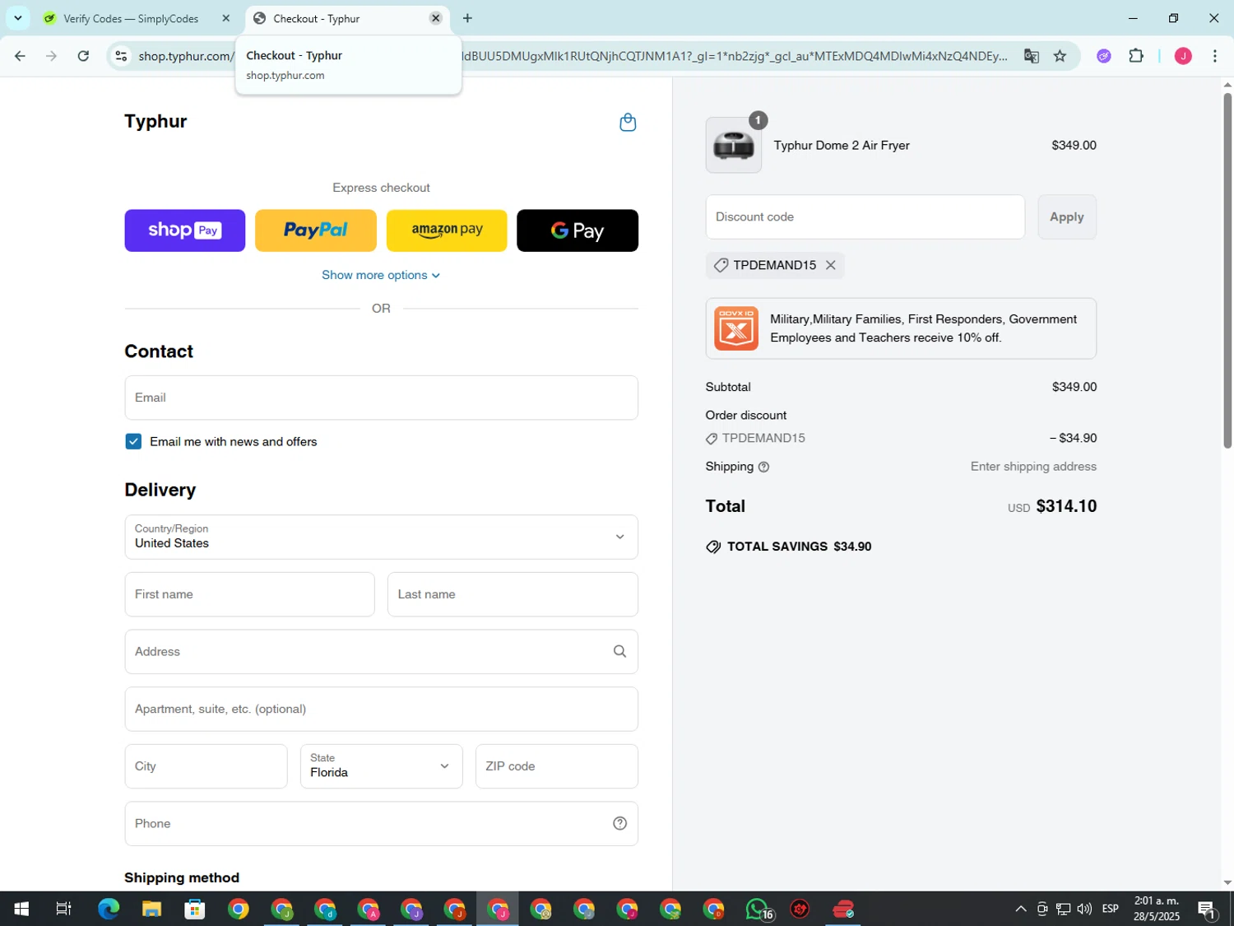Click the Discount code input
This screenshot has height=926, width=1234.
pos(865,217)
